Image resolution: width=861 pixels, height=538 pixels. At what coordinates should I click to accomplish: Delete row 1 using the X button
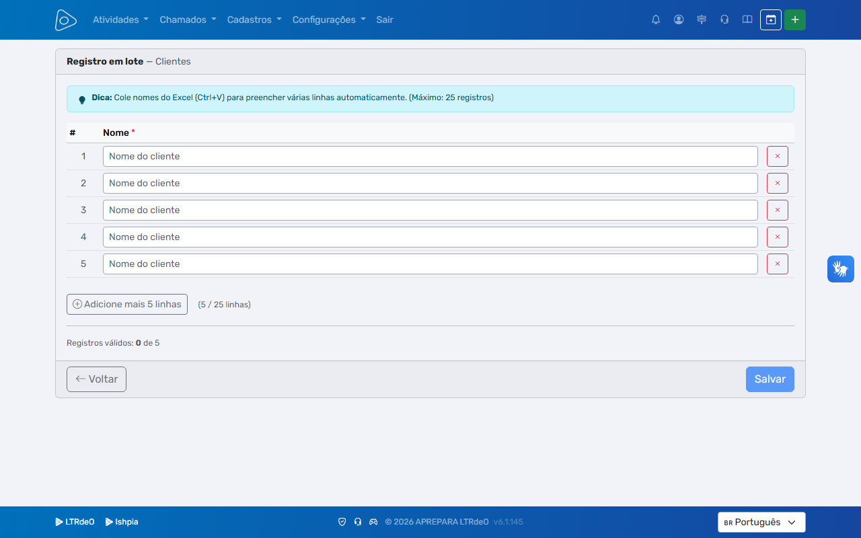click(x=778, y=156)
